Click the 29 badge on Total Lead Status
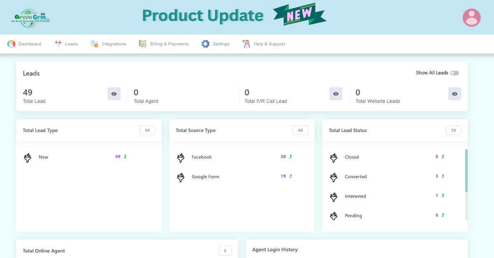The height and width of the screenshot is (258, 494). pos(453,130)
